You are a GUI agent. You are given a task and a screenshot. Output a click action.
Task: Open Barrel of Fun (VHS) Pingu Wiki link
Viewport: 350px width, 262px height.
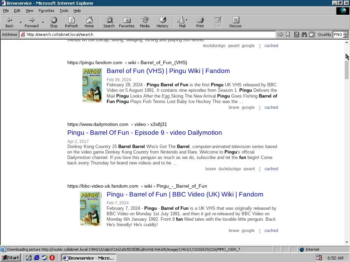coord(168,71)
